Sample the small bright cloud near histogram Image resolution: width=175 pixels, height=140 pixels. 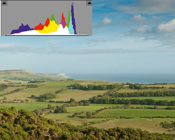tap(107, 21)
